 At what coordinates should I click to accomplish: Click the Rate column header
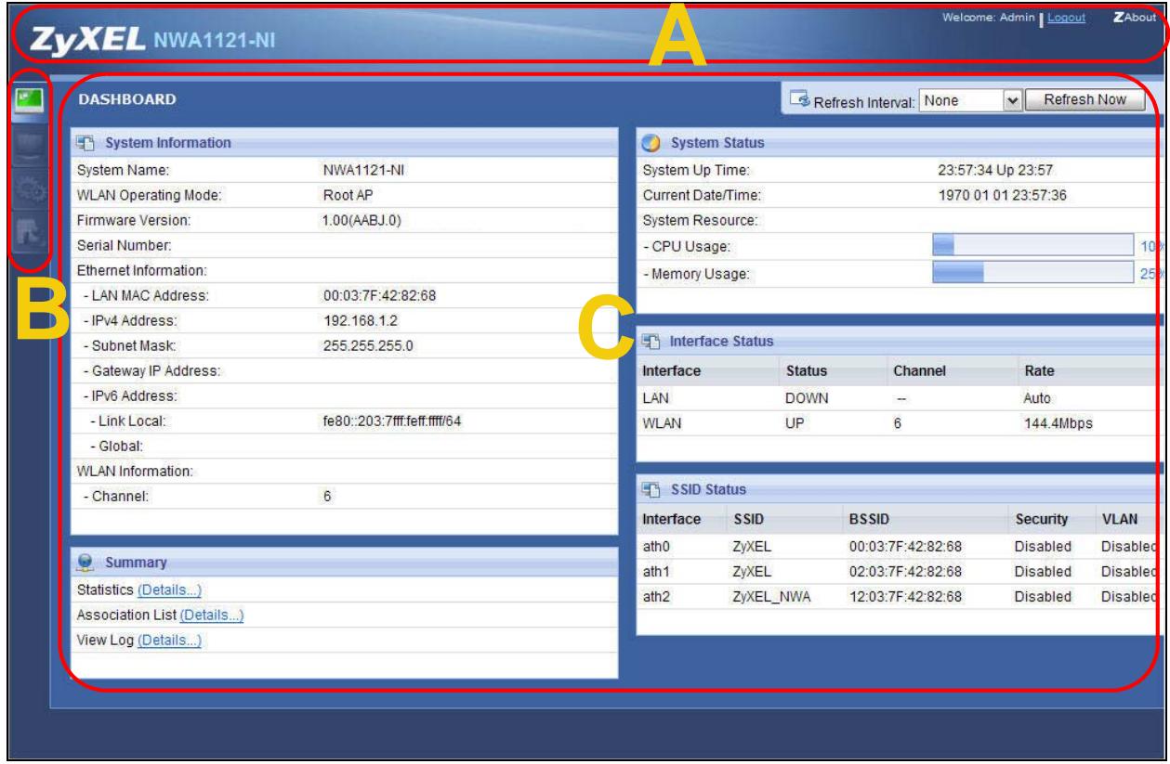(1037, 371)
